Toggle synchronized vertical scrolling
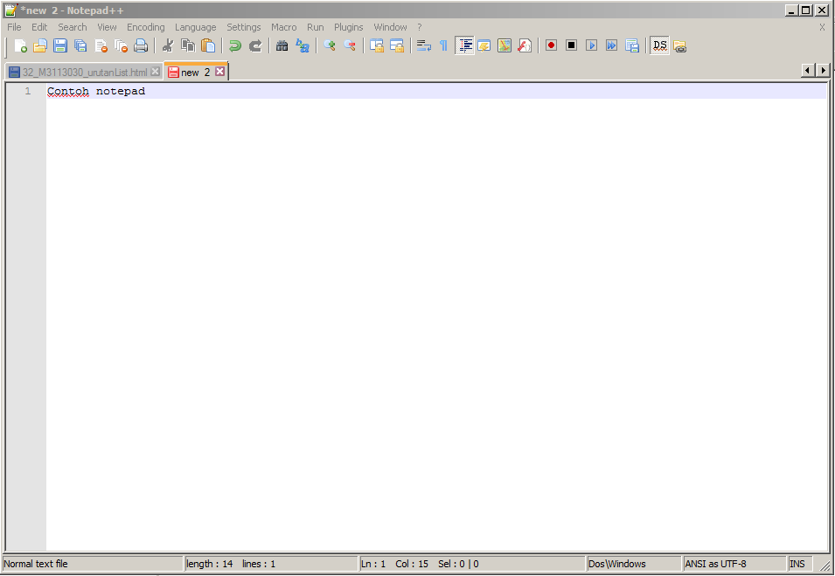 click(375, 45)
